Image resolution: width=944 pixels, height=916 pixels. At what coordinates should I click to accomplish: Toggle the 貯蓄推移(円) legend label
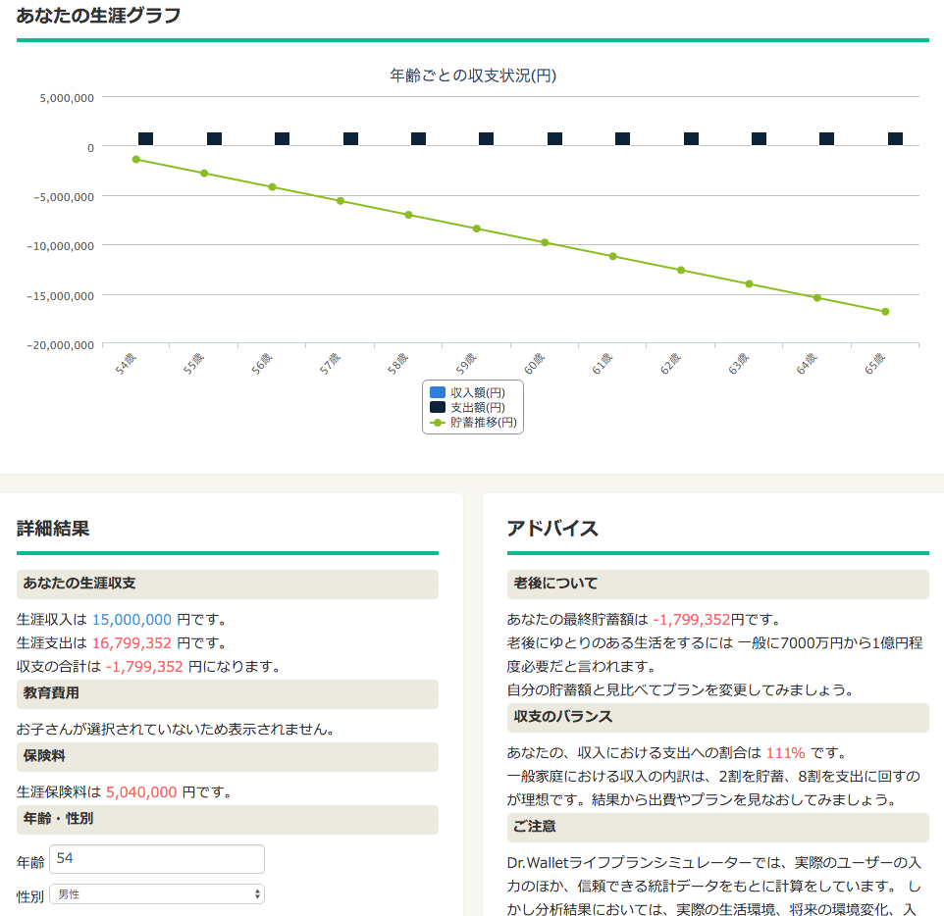pyautogui.click(x=484, y=423)
